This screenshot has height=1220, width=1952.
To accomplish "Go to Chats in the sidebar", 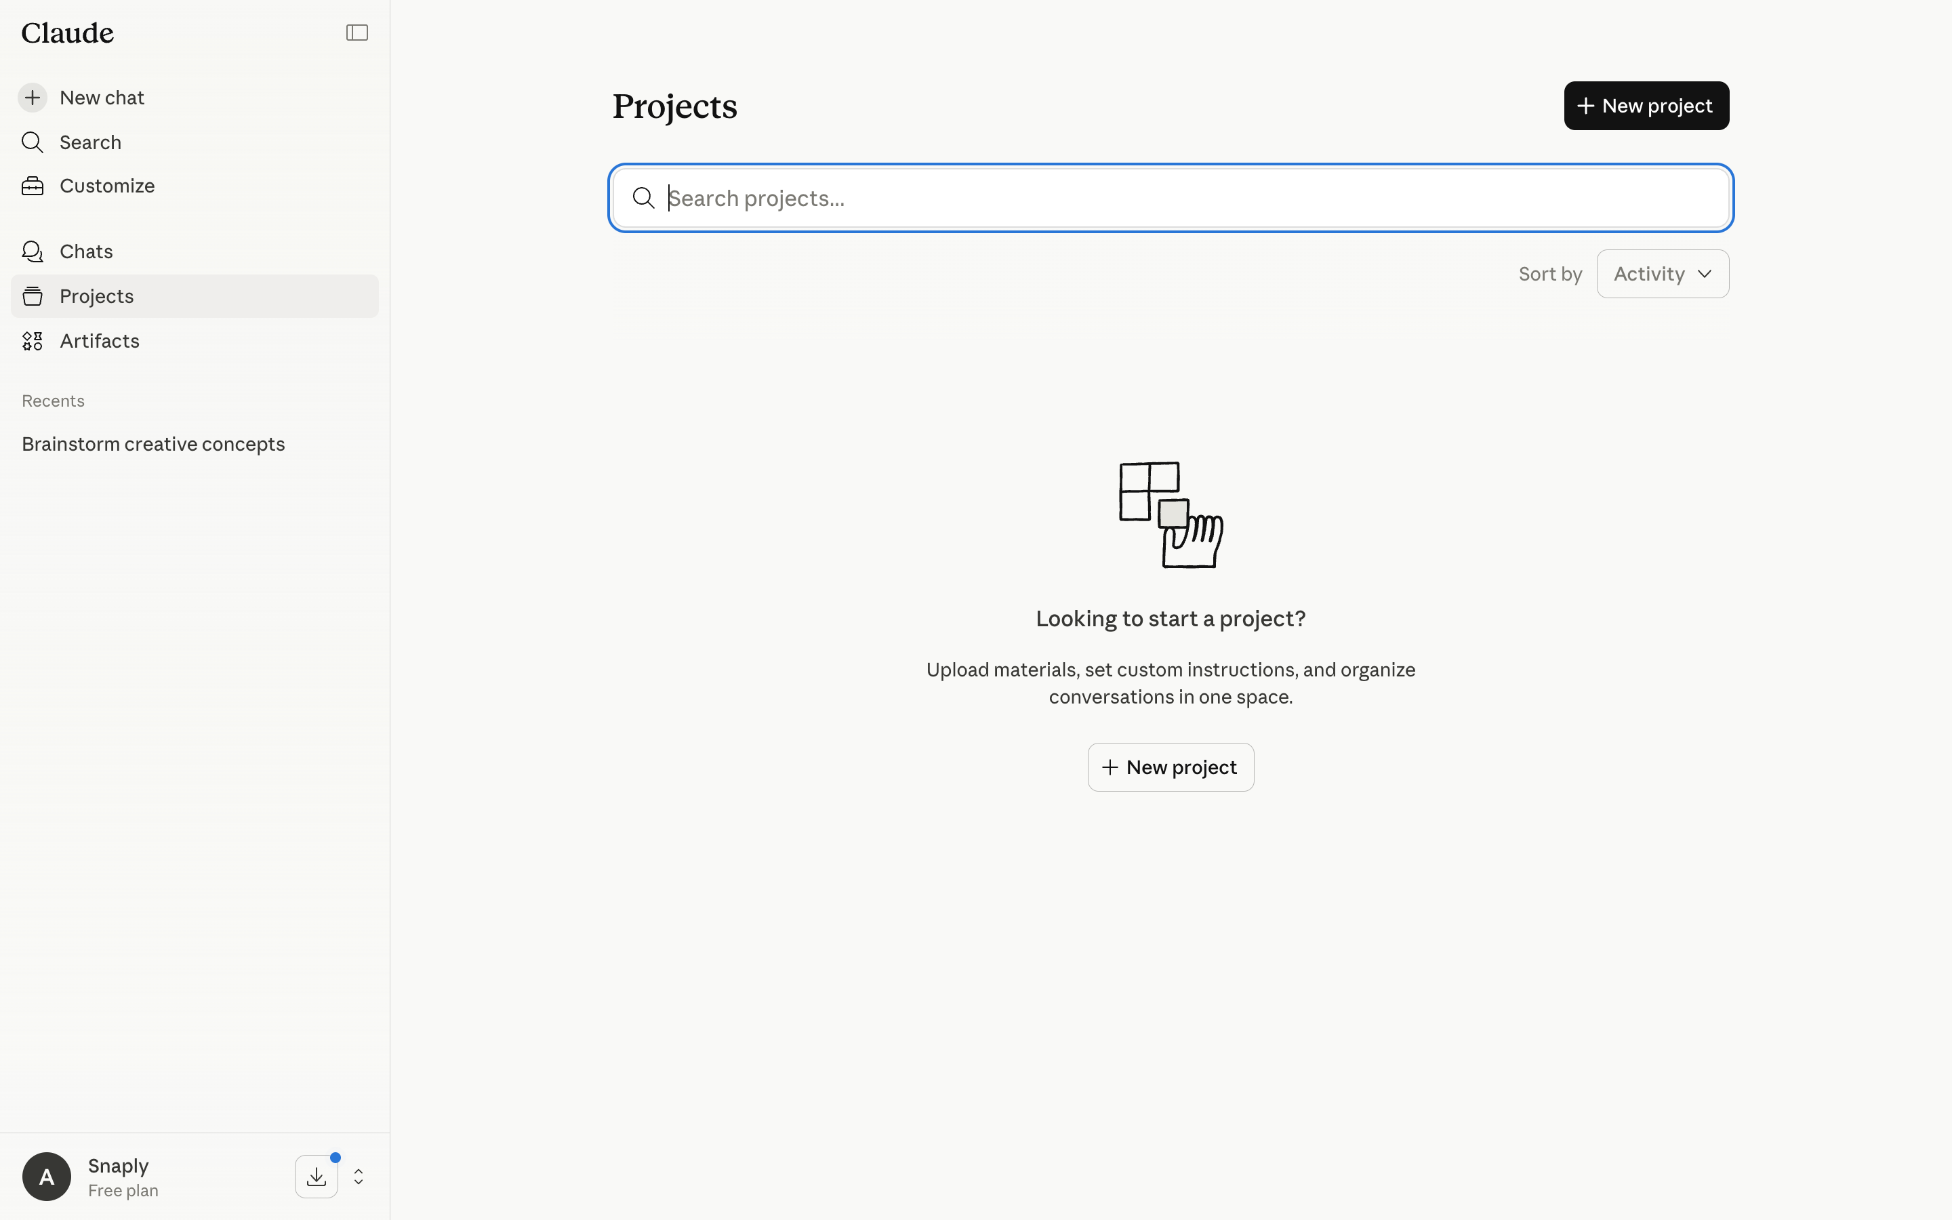I will coord(195,251).
